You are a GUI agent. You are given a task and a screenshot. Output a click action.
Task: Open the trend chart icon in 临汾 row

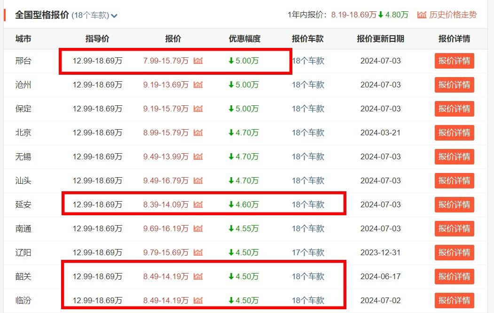(x=198, y=300)
